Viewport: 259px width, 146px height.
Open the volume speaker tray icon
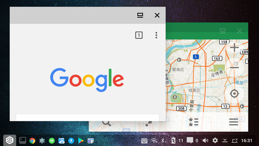(205, 141)
